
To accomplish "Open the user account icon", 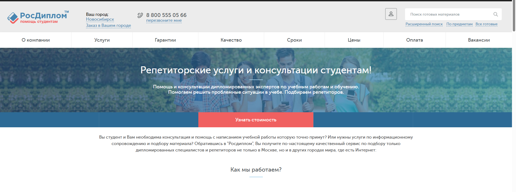I will 391,14.
